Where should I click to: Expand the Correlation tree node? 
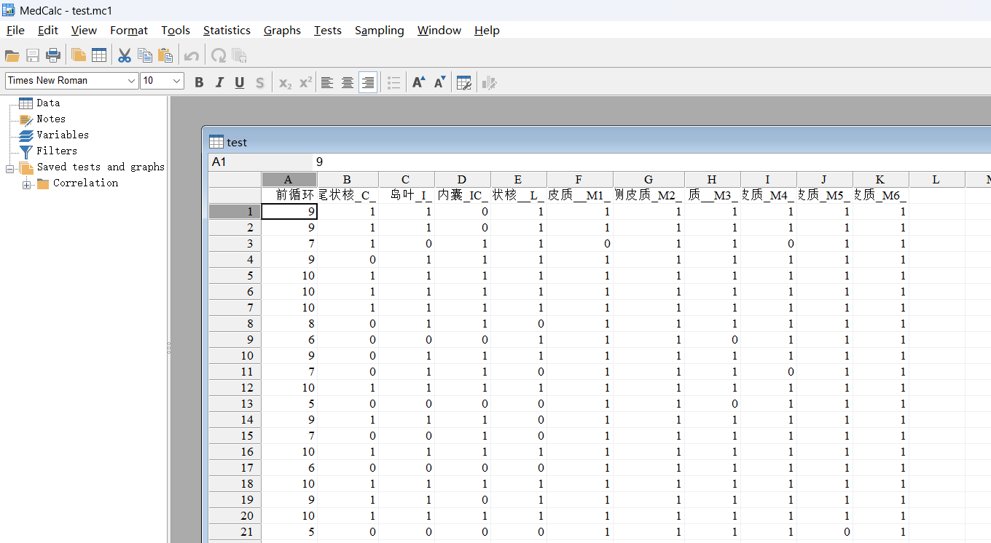27,184
